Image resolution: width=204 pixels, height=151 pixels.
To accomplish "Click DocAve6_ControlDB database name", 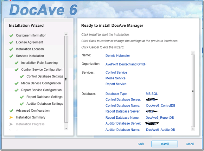I will [x=161, y=106].
